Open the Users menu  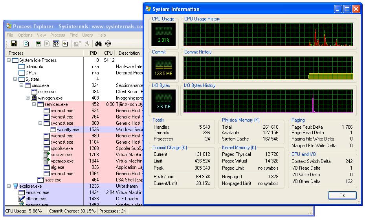pyautogui.click(x=87, y=35)
